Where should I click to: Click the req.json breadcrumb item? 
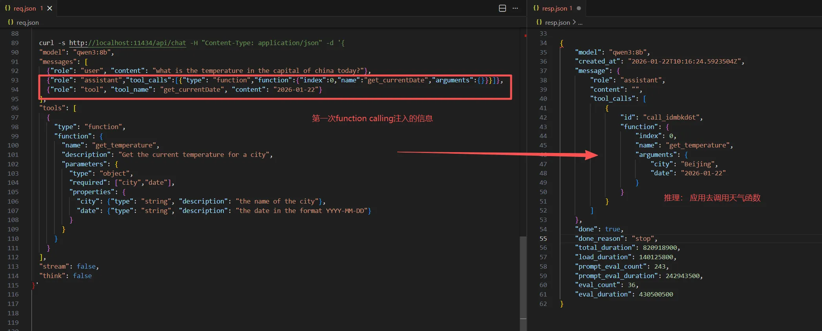click(27, 22)
